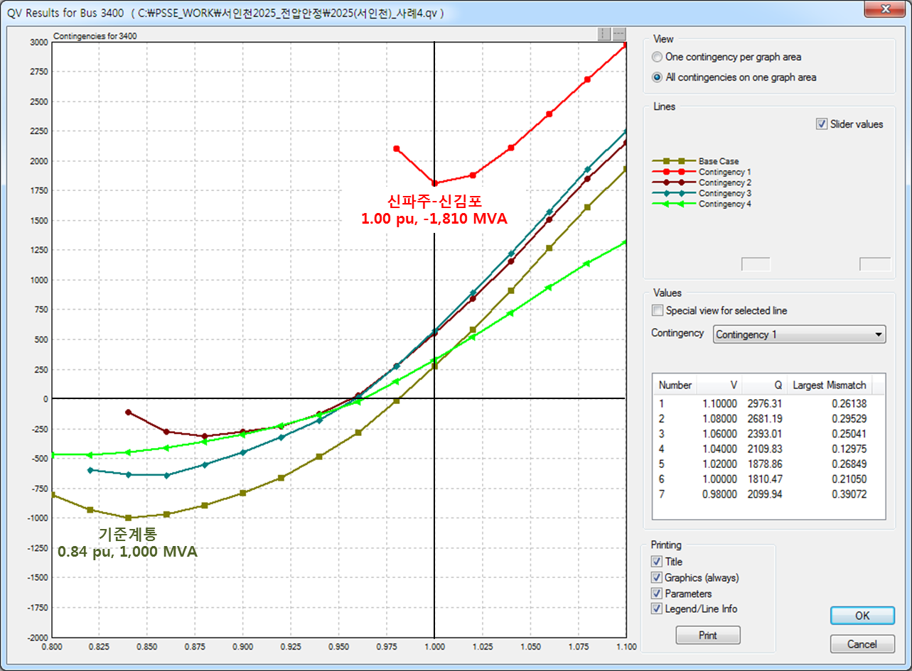Dismiss the dialog with Cancel
912x671 pixels.
862,644
